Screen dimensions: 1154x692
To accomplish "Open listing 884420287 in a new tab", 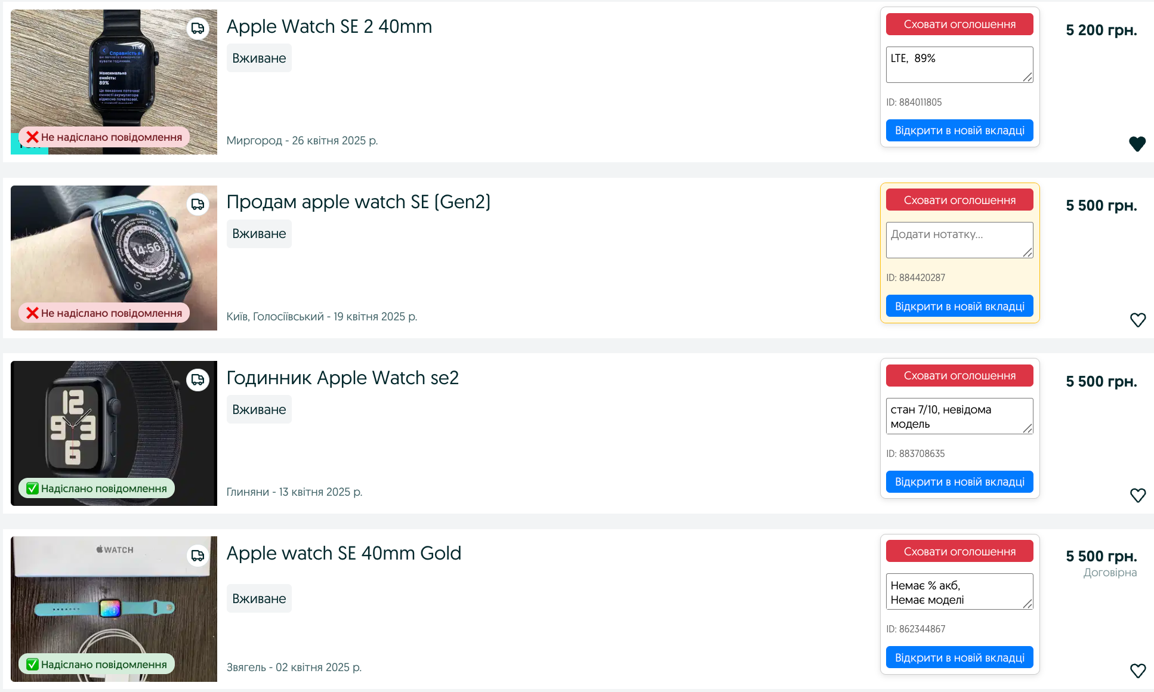I will [x=959, y=307].
